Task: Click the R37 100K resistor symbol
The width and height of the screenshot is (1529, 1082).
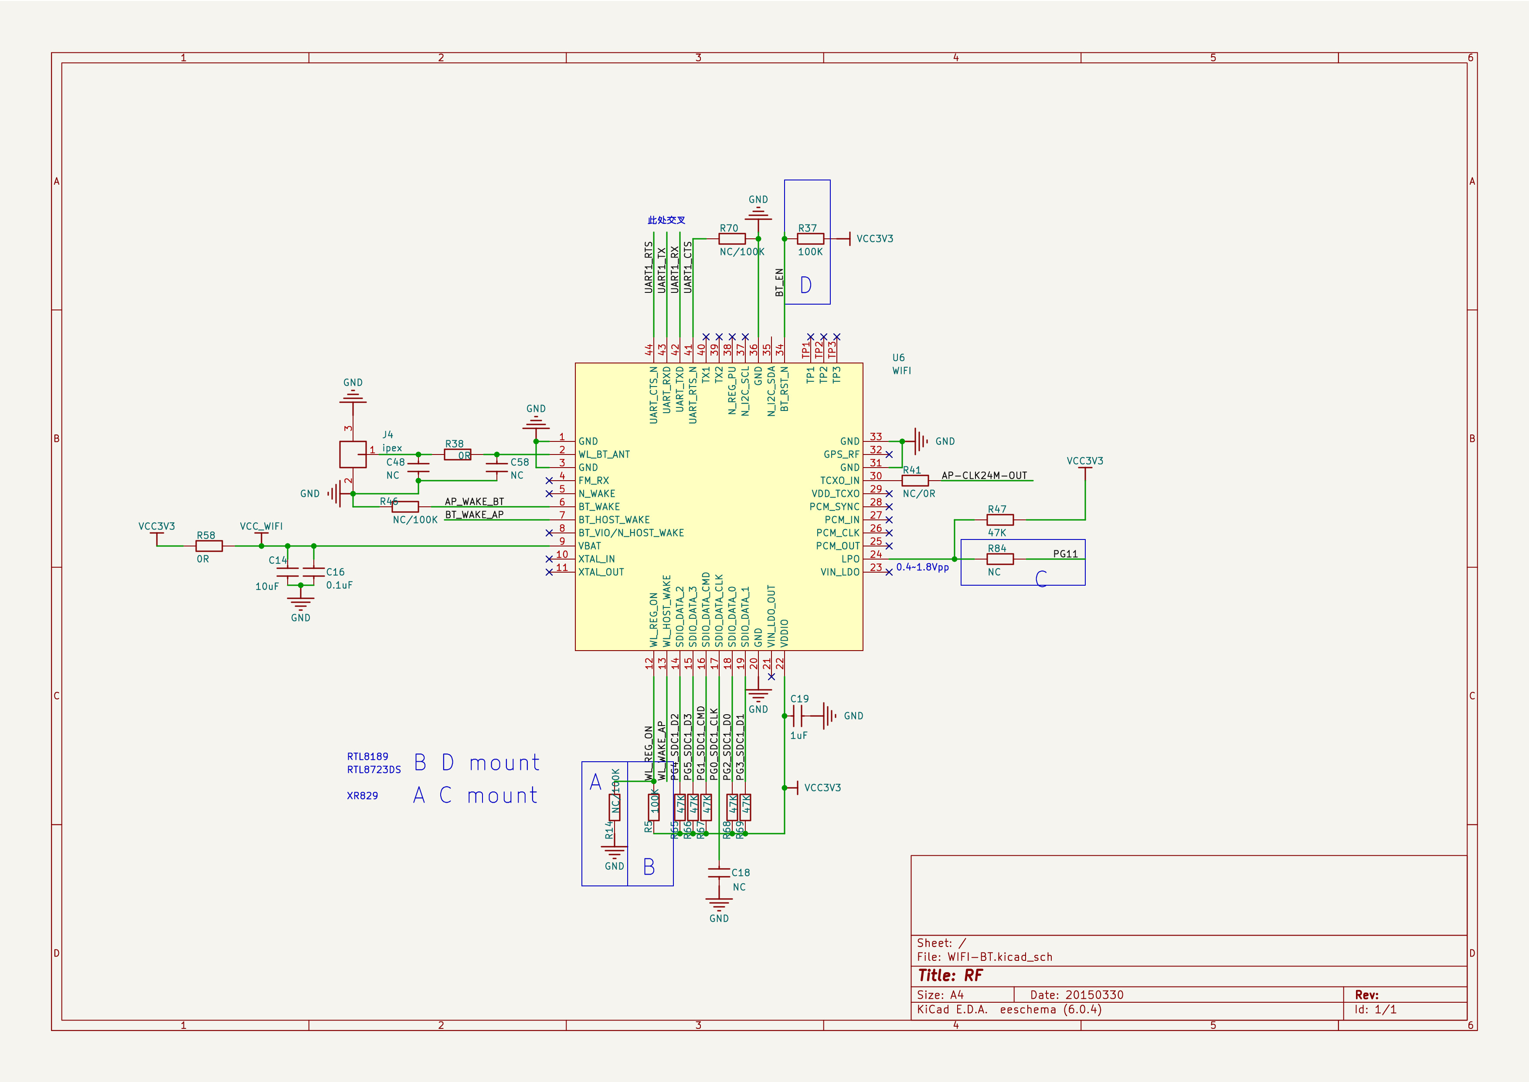Action: (810, 238)
